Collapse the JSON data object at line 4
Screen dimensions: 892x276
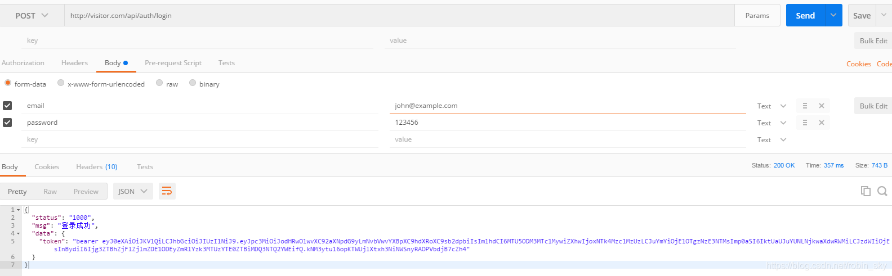18,233
